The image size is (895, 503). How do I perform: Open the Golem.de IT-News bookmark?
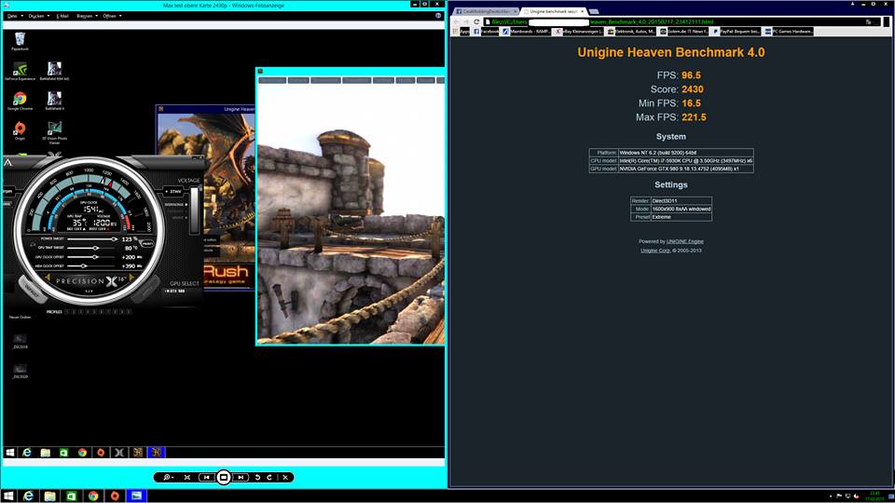683,32
